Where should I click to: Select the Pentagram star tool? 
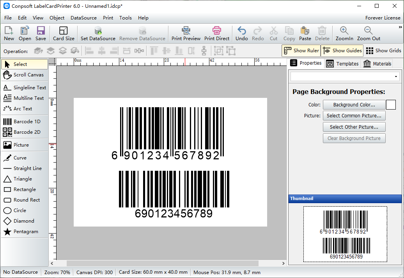tap(25, 232)
